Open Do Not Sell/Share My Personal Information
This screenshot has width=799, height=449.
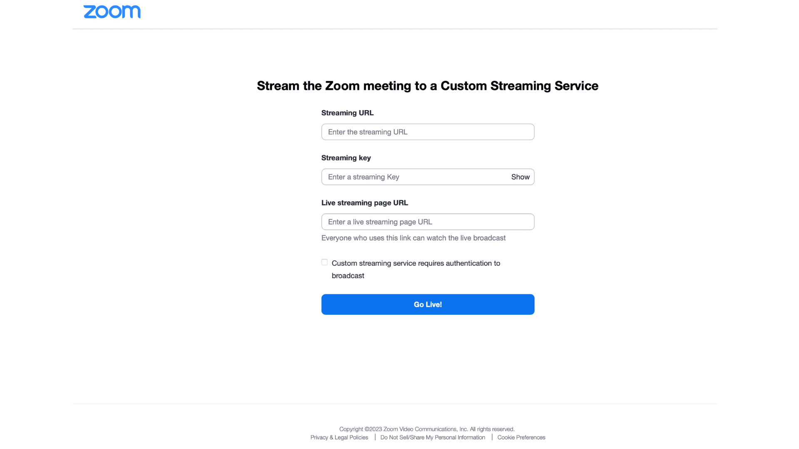[x=433, y=437]
